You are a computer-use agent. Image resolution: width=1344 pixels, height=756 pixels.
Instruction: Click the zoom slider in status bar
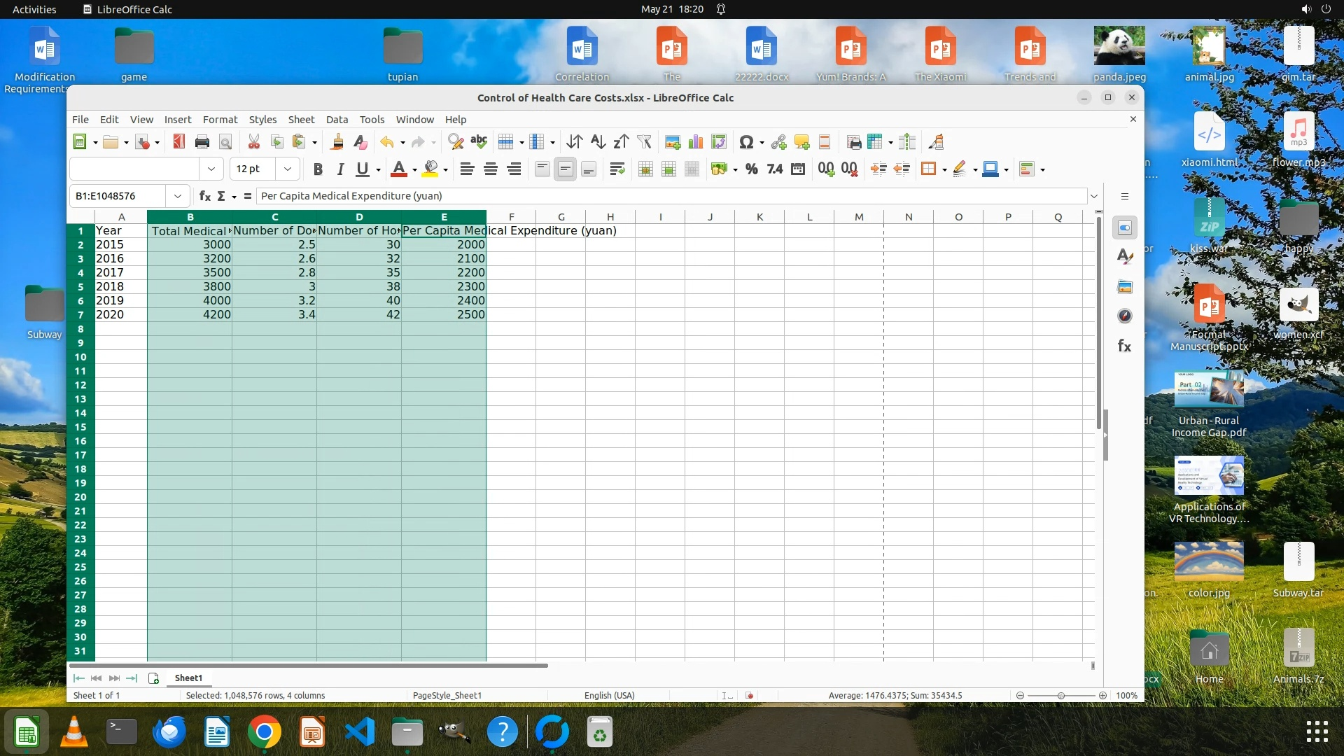(x=1060, y=696)
